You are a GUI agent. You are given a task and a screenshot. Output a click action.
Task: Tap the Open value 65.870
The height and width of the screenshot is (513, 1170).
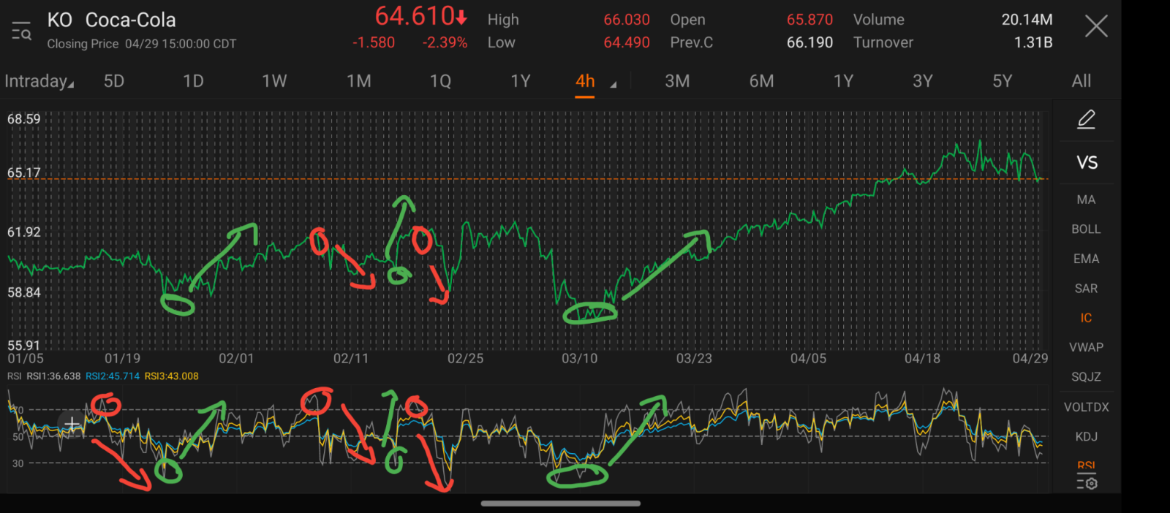809,20
